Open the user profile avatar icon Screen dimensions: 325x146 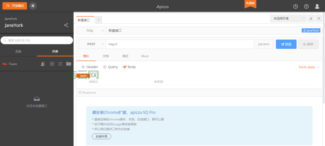click(x=317, y=6)
